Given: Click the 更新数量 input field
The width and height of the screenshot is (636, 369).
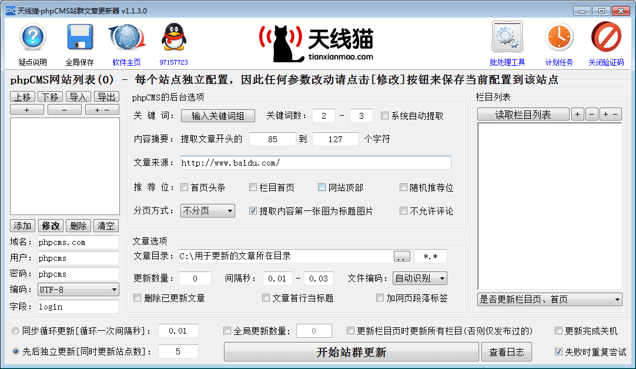Looking at the screenshot, I should (x=195, y=278).
